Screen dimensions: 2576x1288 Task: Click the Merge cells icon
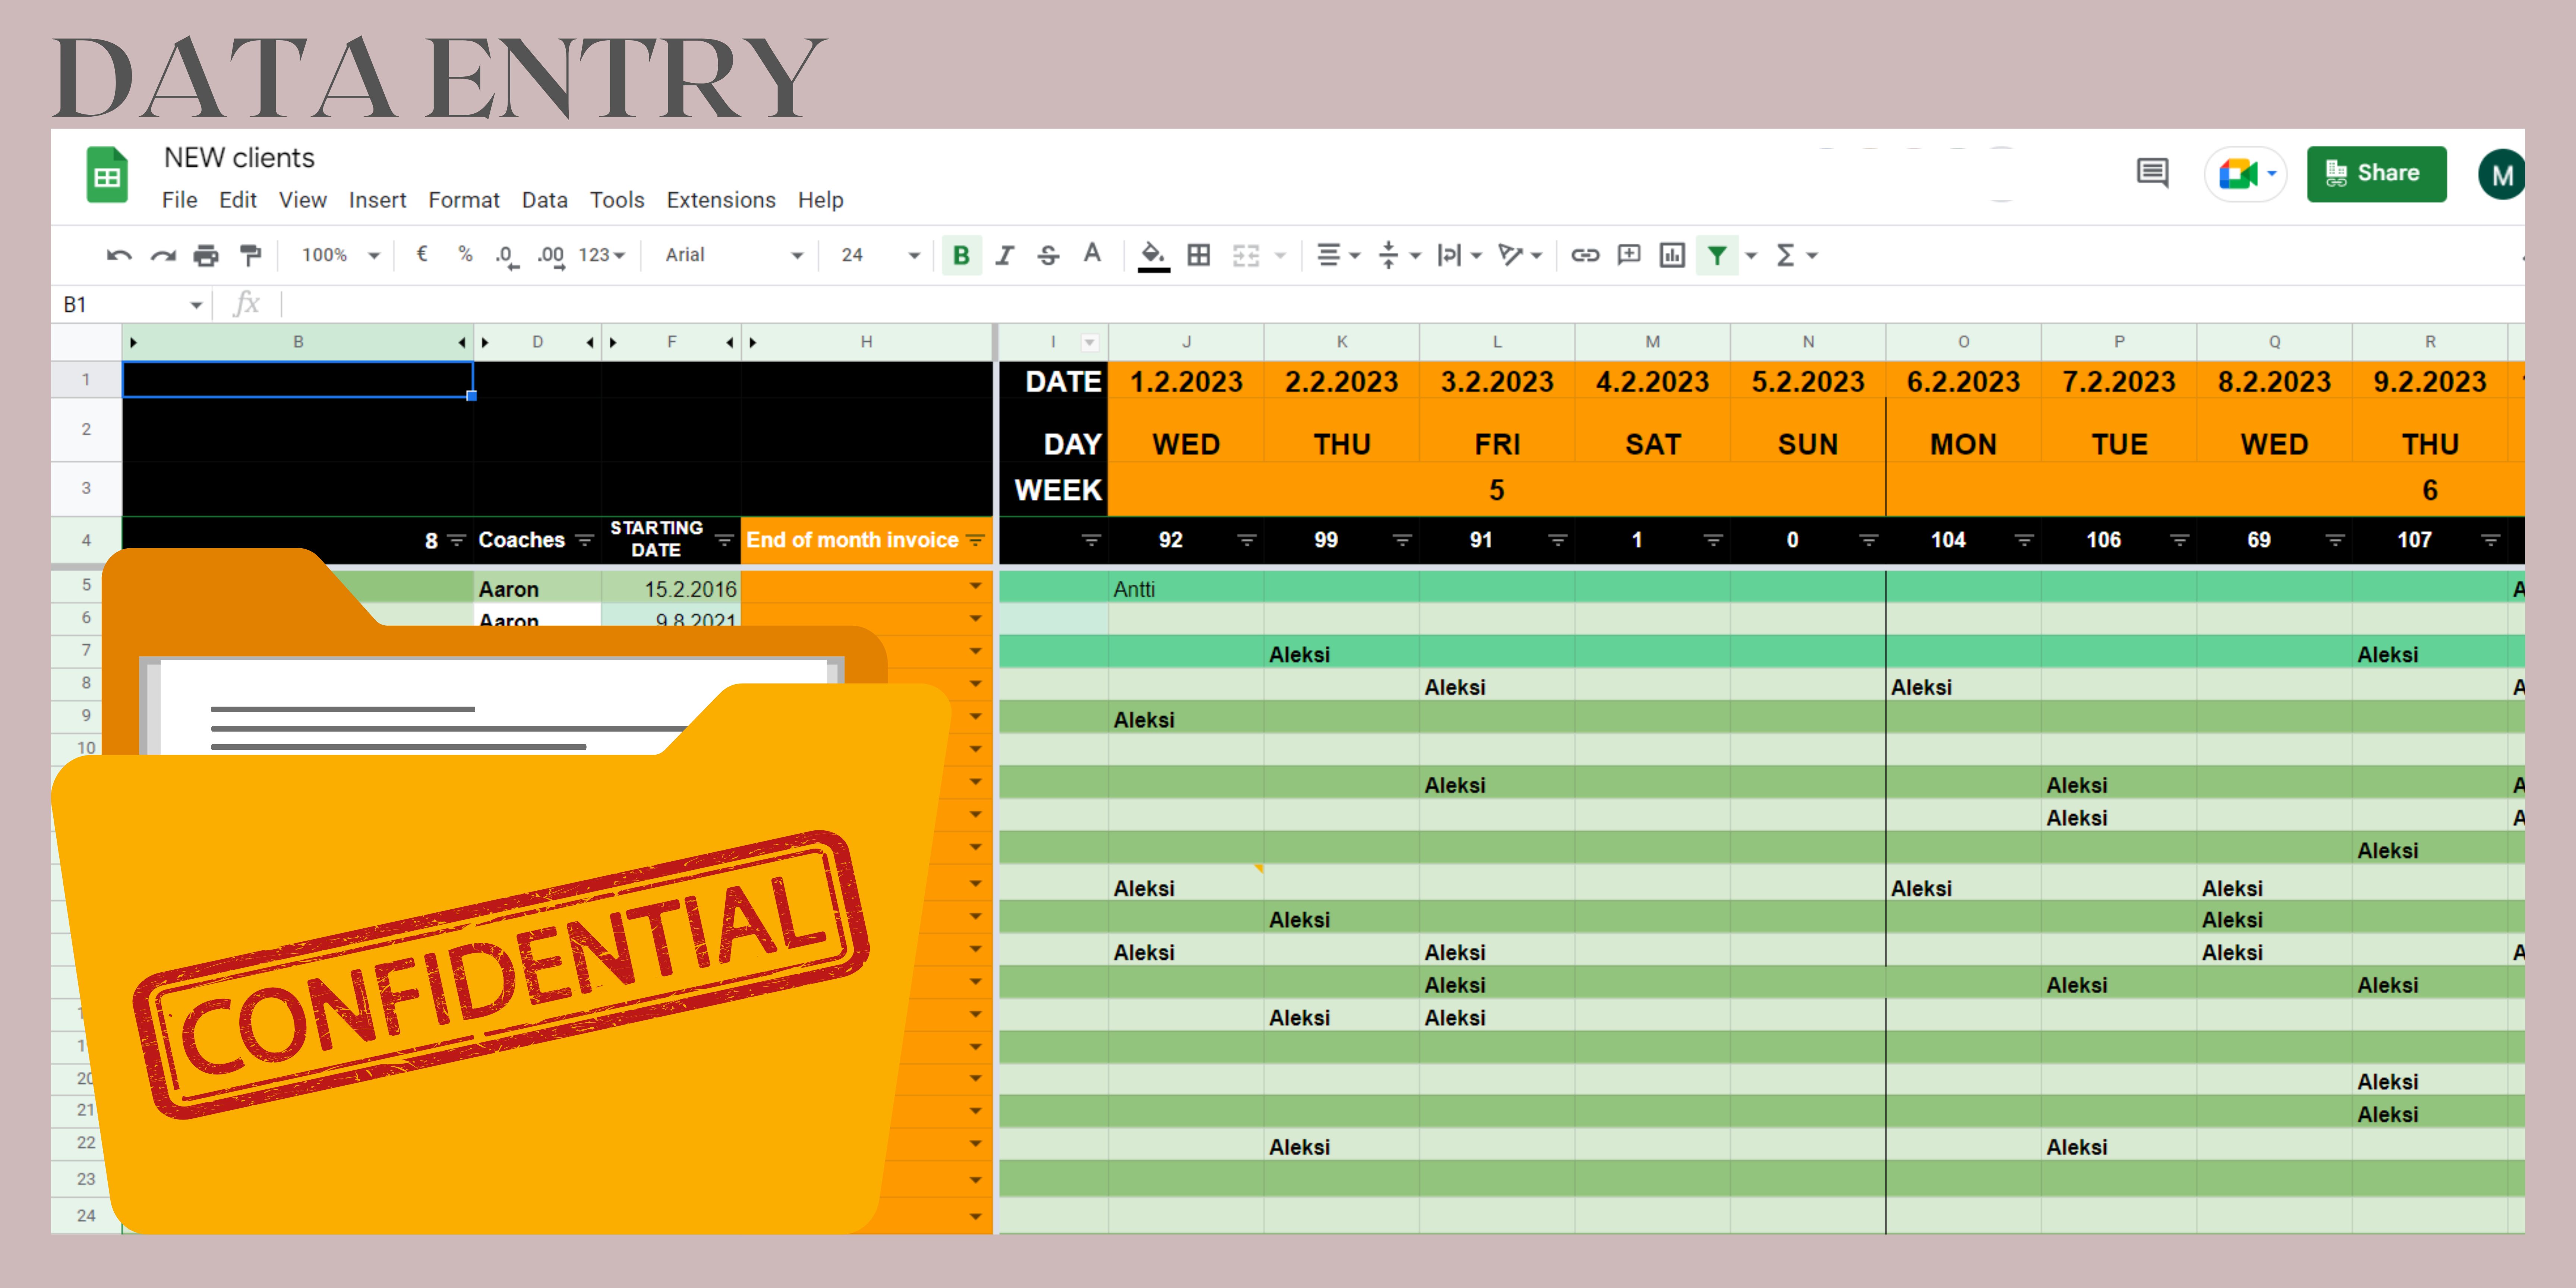tap(1246, 255)
